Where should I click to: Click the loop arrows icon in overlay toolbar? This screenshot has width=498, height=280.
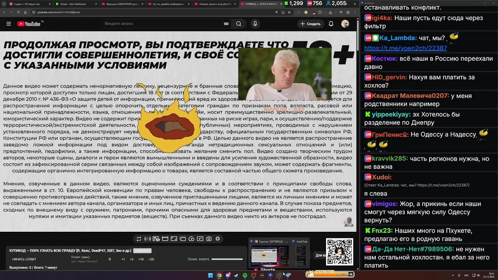tap(139, 239)
